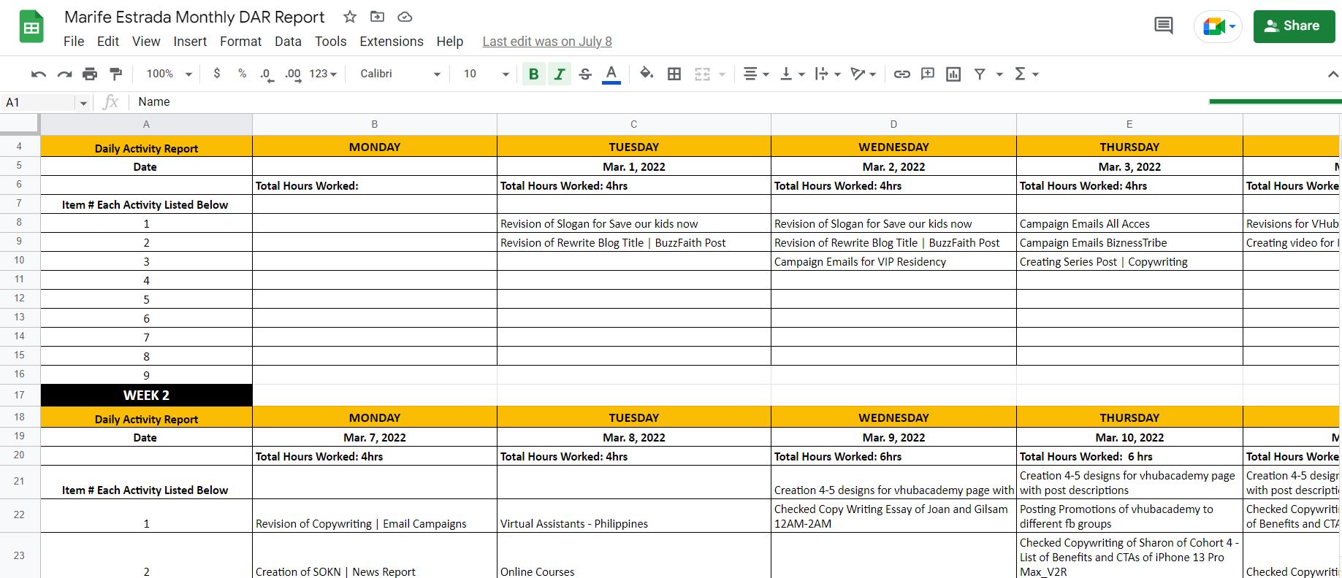
Task: Open the File menu
Action: (x=74, y=42)
